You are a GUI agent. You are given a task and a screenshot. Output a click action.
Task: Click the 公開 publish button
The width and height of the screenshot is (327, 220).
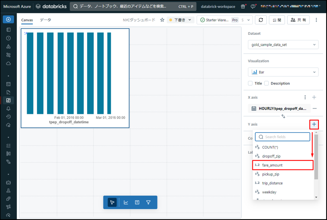tap(276, 20)
